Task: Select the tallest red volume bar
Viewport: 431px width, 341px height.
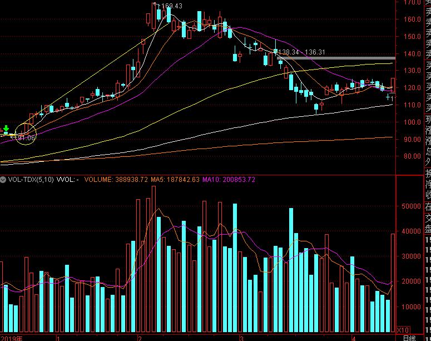Action: tap(153, 259)
